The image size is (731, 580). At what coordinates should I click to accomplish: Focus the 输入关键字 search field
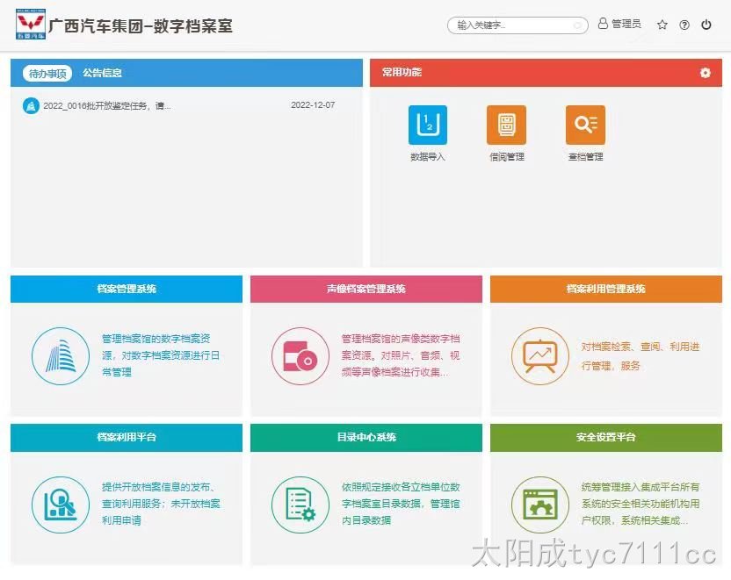[517, 25]
